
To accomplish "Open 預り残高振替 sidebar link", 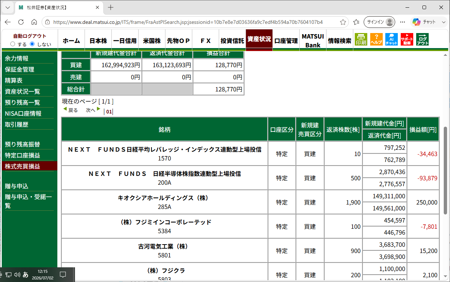I will coord(22,144).
